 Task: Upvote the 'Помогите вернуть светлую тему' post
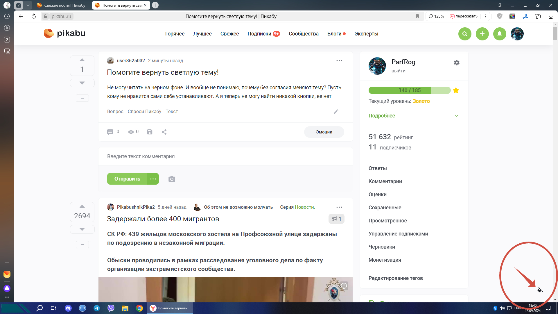(82, 60)
